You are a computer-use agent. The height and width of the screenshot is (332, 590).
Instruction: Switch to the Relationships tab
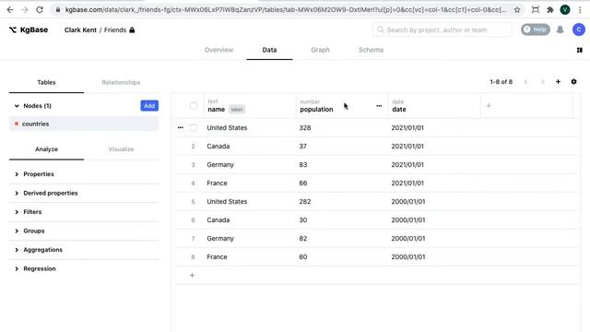point(121,82)
